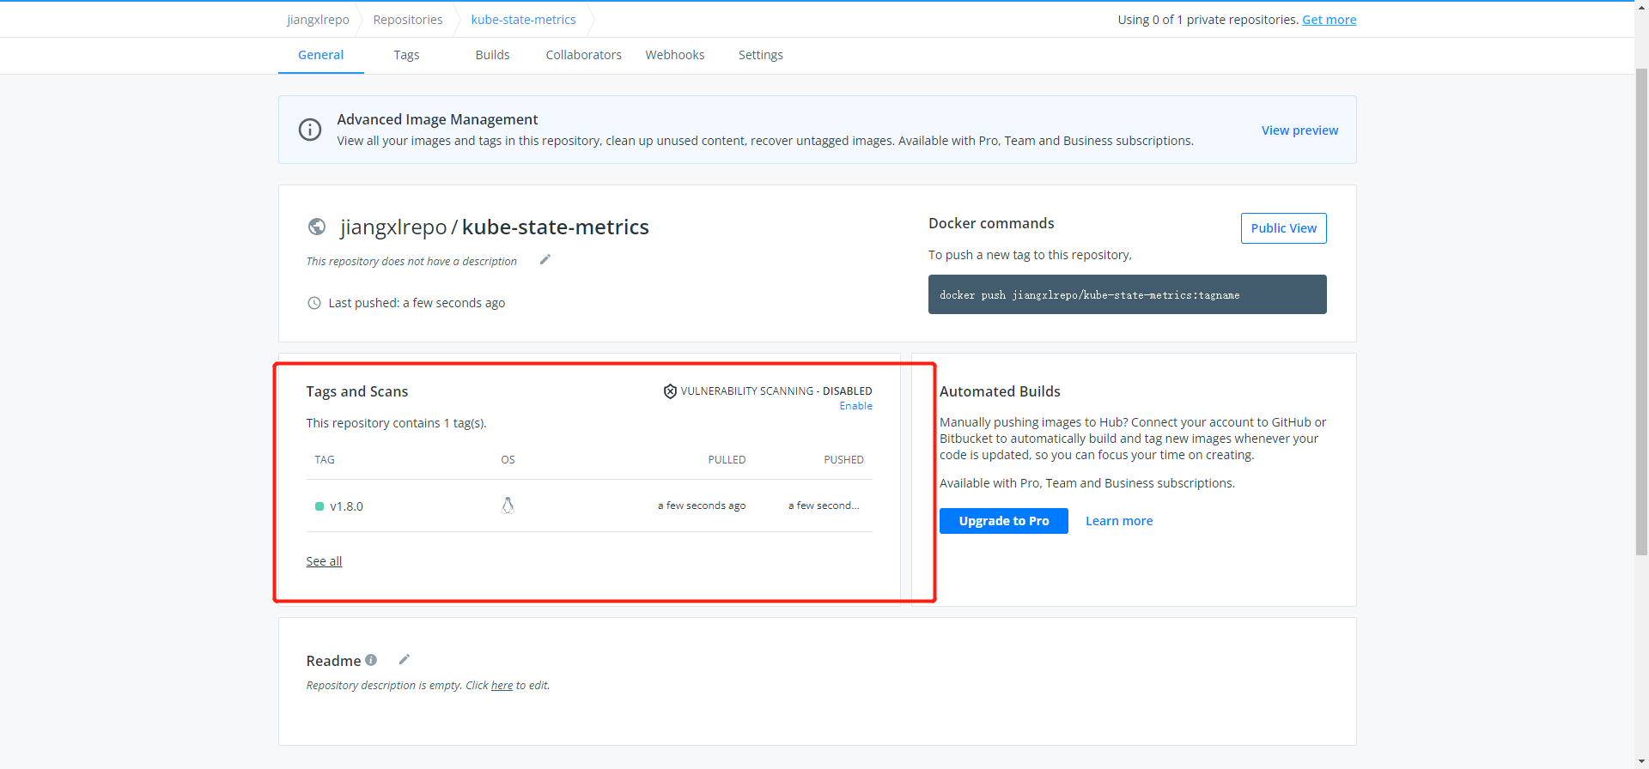Click the TAG column header
Image resolution: width=1649 pixels, height=769 pixels.
[325, 460]
